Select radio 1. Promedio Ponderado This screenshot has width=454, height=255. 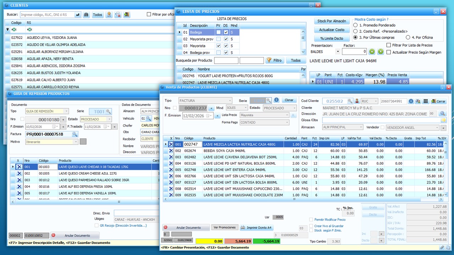coord(355,25)
